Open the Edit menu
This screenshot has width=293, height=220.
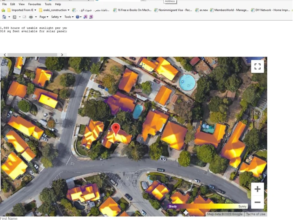(13, 4)
